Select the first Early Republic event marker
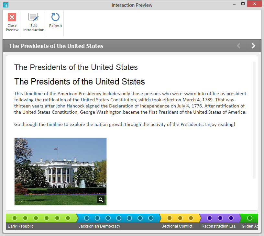264x236 pixels. [x=15, y=218]
